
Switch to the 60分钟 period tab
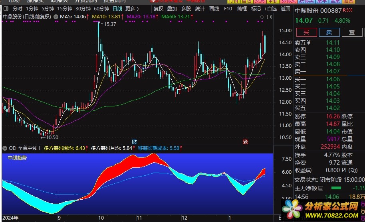(101, 9)
